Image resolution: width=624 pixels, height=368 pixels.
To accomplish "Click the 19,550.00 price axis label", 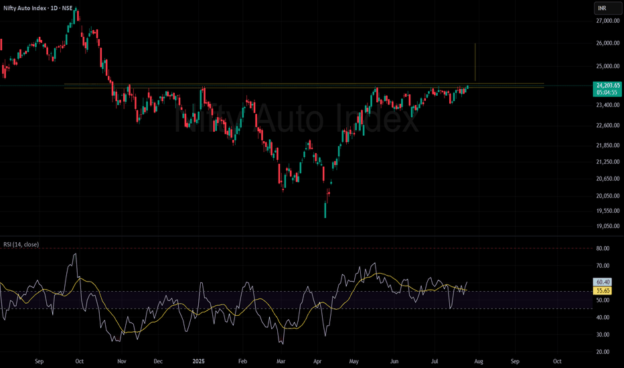I will coord(608,211).
